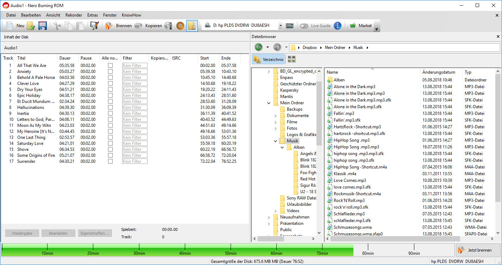This screenshot has width=502, height=265.
Task: Click the Neu new compilation icon
Action: [10, 26]
